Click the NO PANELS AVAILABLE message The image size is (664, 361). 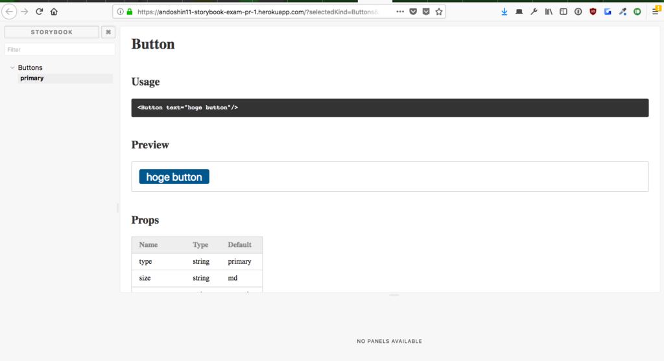pyautogui.click(x=389, y=341)
